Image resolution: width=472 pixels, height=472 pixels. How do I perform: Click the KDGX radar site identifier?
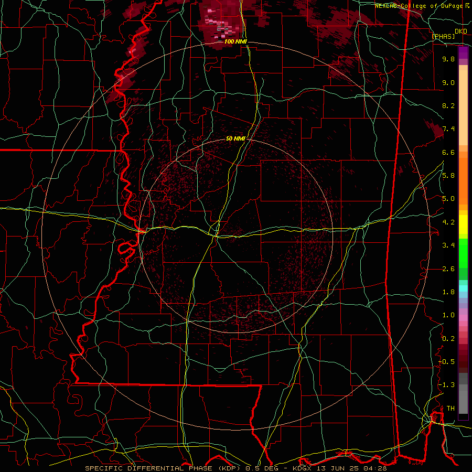point(303,468)
